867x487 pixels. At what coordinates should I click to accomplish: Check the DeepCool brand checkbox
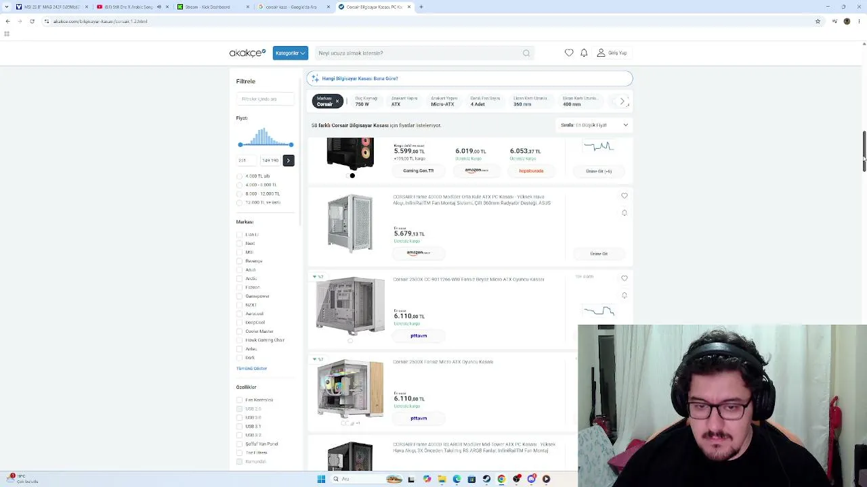[x=239, y=323]
